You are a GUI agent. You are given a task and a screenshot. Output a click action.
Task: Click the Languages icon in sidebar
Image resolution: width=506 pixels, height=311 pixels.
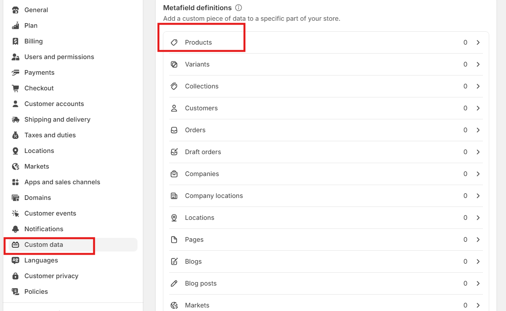[x=16, y=260]
